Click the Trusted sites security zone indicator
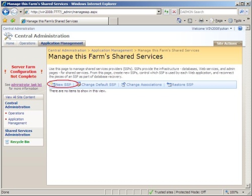 [177, 192]
